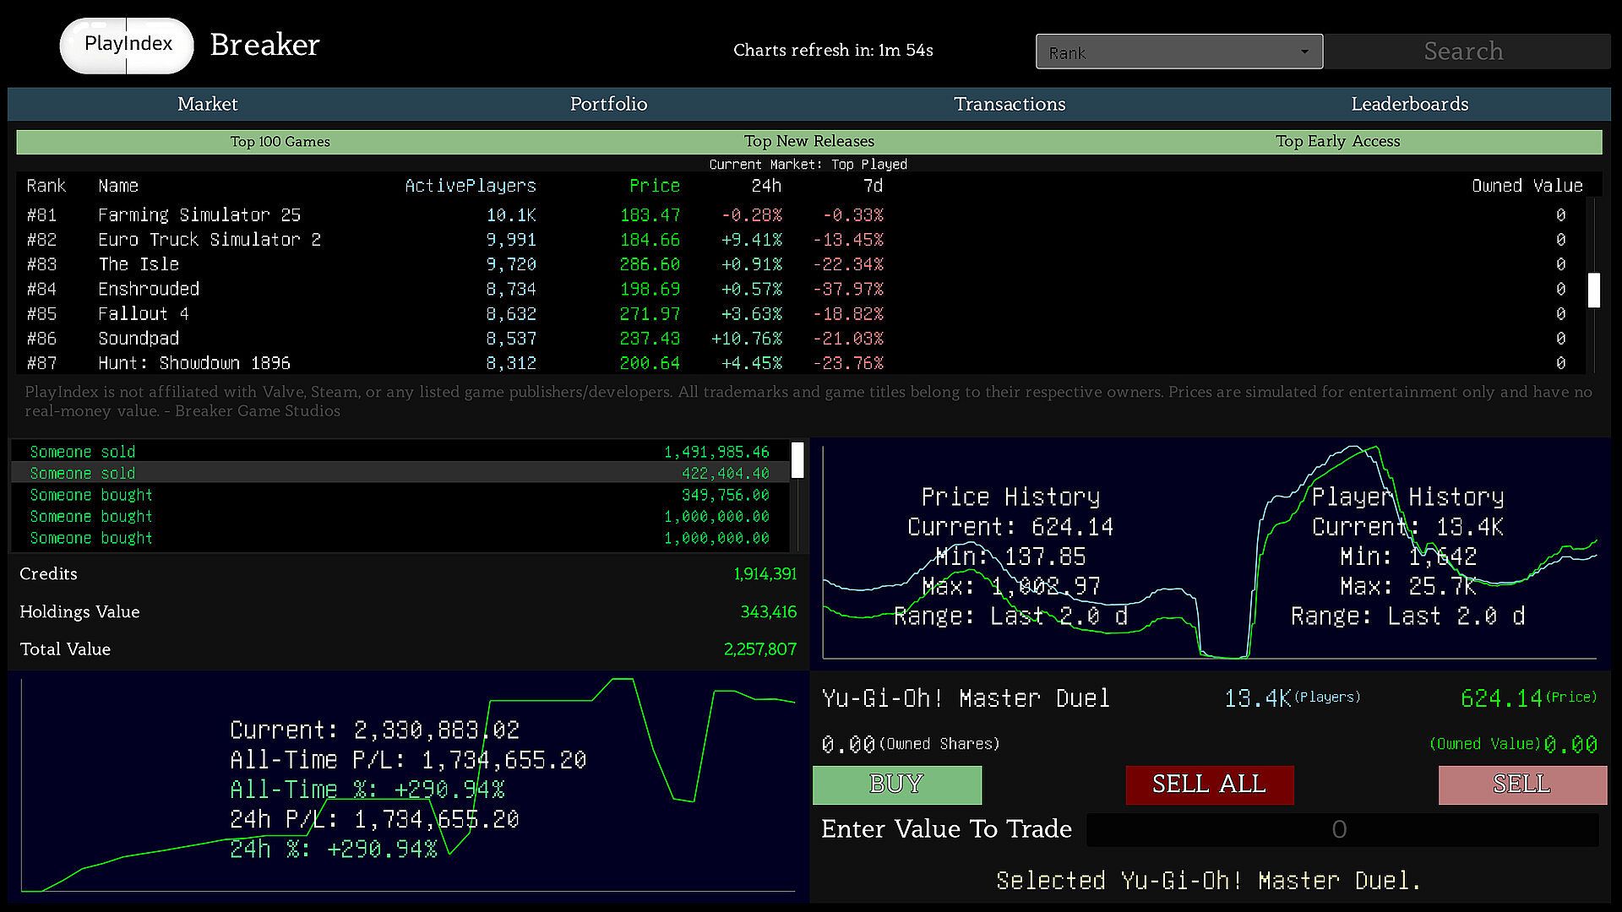Click the Yu-Gi-Oh! Master Duel title
The image size is (1622, 912).
click(966, 698)
